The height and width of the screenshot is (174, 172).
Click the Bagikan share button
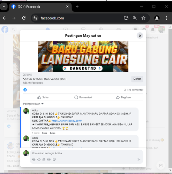click(124, 97)
